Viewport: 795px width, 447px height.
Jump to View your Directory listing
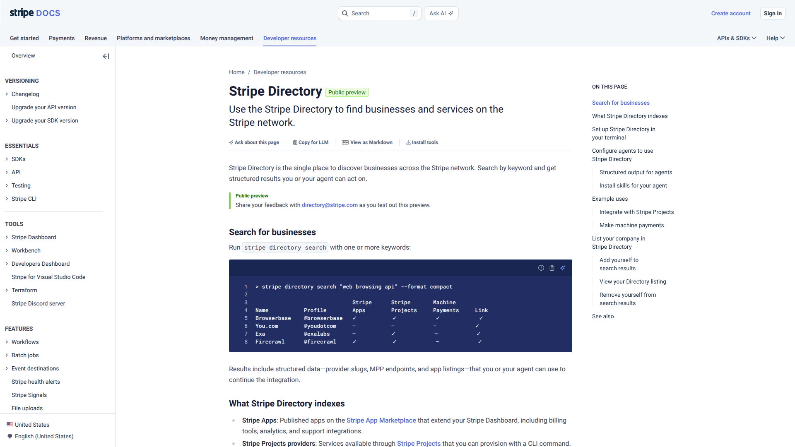pos(633,281)
